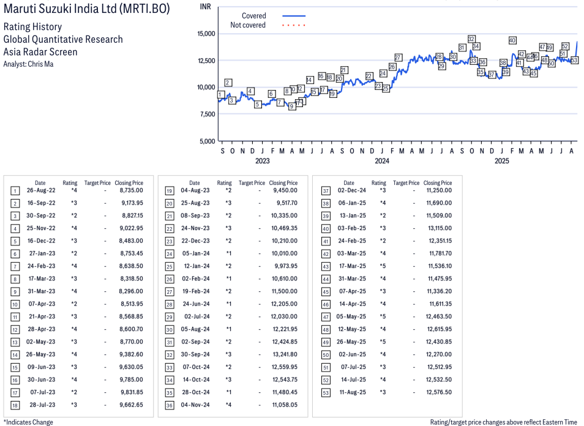Image resolution: width=584 pixels, height=426 pixels.
Task: Click chart marker 53 at the chart's right edge
Action: pos(574,60)
